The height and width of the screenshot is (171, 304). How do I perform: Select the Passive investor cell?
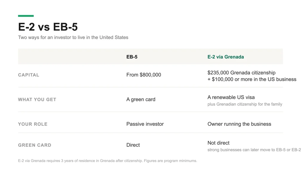pos(145,124)
